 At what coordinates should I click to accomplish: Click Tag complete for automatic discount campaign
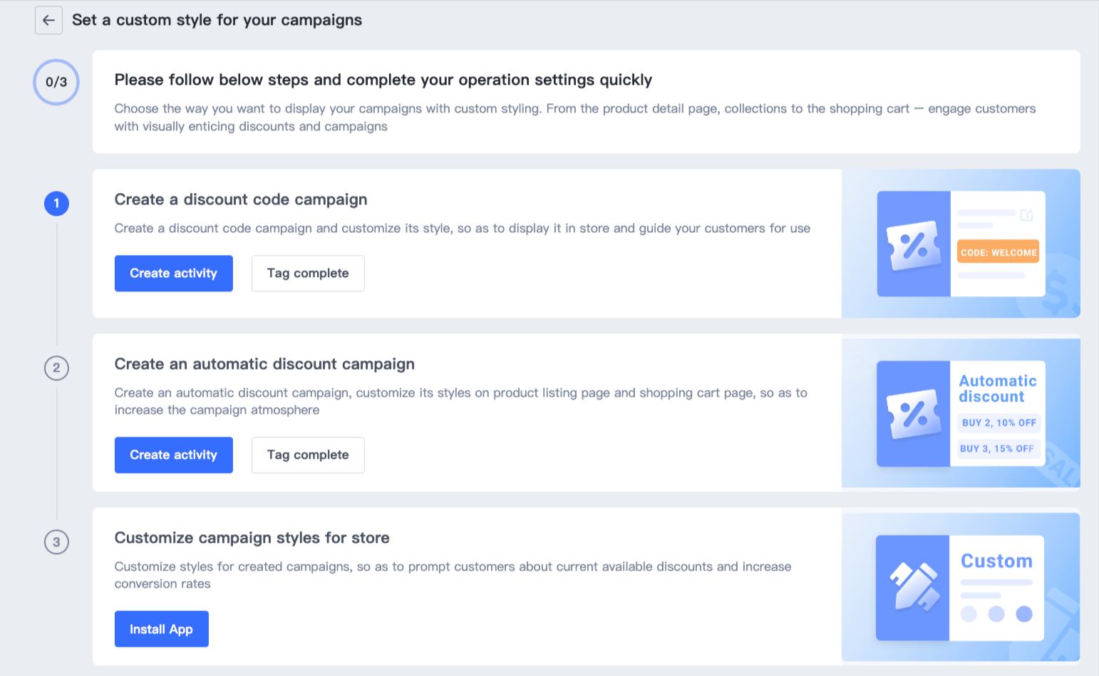coord(308,455)
